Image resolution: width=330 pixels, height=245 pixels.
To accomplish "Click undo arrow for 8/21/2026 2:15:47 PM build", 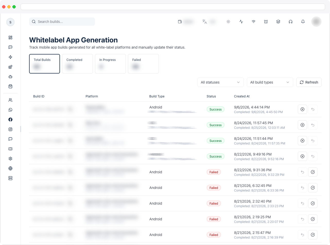I will [x=302, y=235].
